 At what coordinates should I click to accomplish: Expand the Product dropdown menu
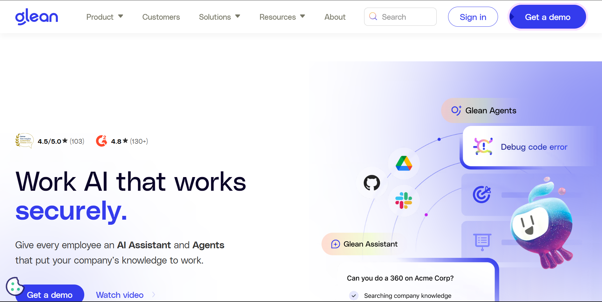(x=105, y=17)
